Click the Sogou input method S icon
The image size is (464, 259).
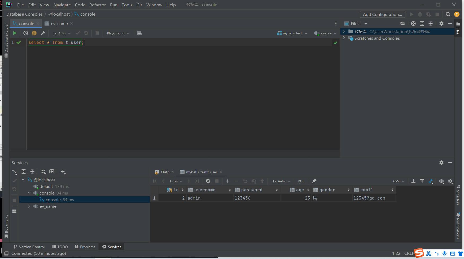(x=419, y=253)
